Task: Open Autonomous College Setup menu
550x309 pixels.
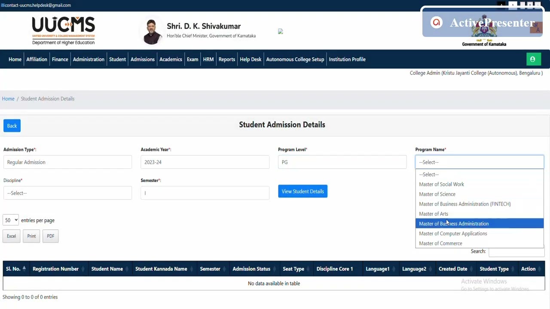Action: coord(295,59)
